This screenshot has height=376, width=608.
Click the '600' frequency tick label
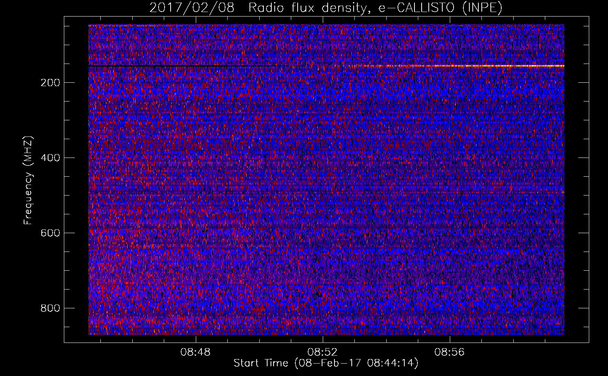(x=50, y=233)
